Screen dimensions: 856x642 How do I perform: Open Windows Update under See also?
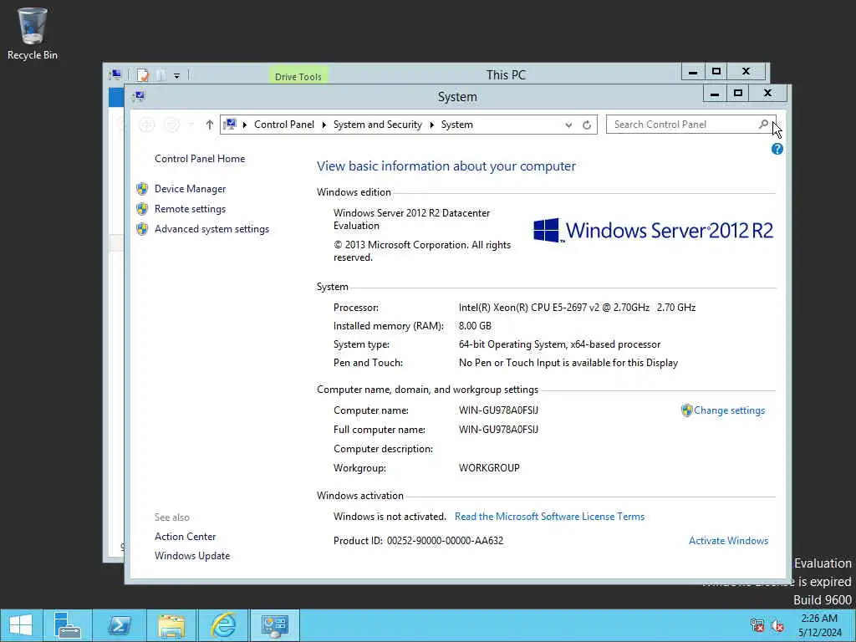(x=192, y=556)
